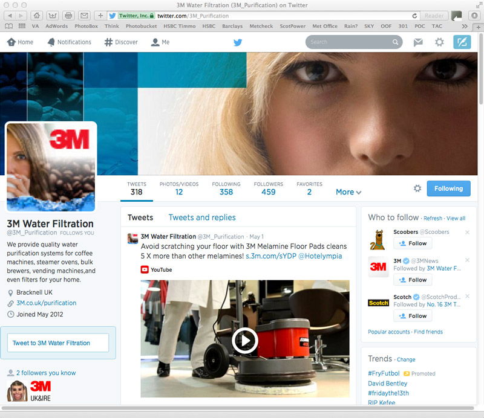Viewport: 484px width, 418px height.
Task: Follow the Scoobers account
Action: coord(413,243)
